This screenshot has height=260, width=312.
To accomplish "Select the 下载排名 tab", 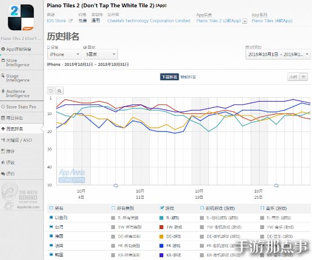I will click(x=170, y=77).
